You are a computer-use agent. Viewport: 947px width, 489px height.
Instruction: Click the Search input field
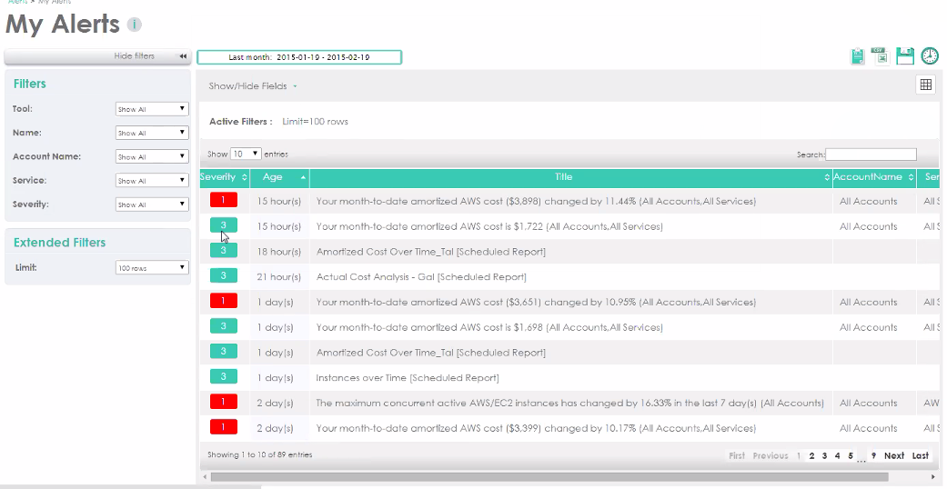point(871,155)
